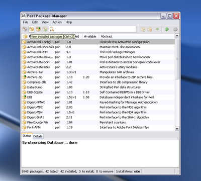Click the green Refresh toolbar icon
Image resolution: width=201 pixels, height=181 pixels.
tap(167, 29)
